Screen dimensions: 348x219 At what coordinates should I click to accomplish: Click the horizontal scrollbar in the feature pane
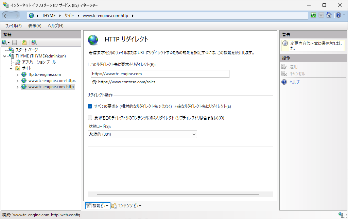tap(178, 194)
